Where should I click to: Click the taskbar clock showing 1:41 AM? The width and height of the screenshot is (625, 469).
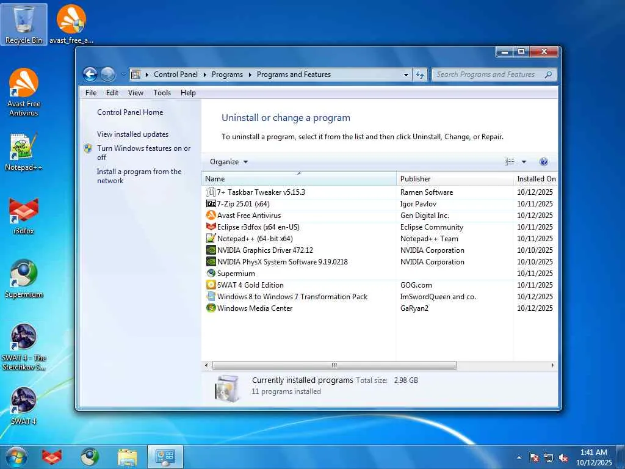[x=593, y=457]
